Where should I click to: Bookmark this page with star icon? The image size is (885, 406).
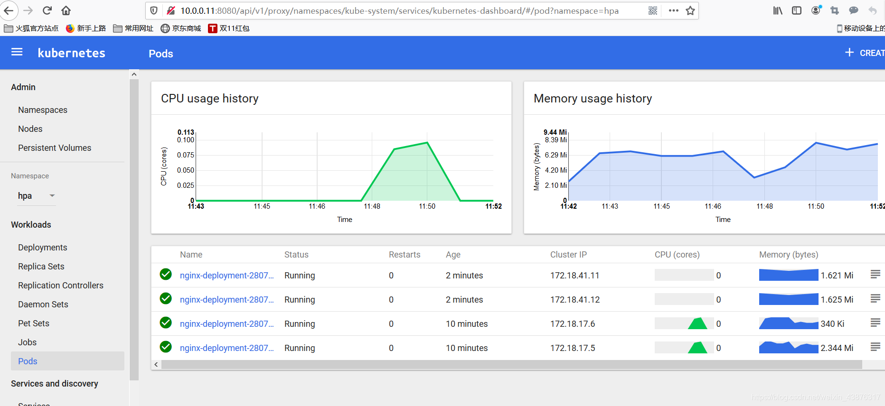tap(690, 10)
